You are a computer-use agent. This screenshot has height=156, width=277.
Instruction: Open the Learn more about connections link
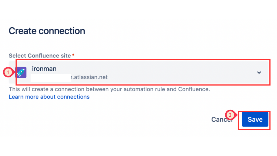tap(49, 97)
